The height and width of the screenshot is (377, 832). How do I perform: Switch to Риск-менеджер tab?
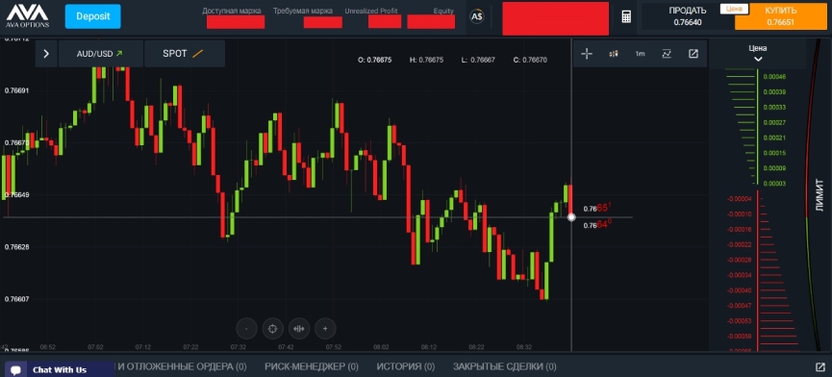pyautogui.click(x=312, y=366)
